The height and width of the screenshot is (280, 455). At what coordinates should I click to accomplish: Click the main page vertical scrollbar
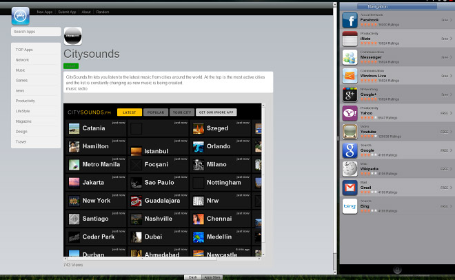(335, 139)
